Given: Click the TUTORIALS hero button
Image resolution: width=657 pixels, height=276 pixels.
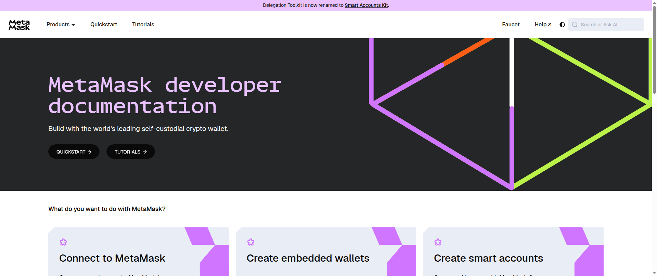Looking at the screenshot, I should pyautogui.click(x=131, y=152).
